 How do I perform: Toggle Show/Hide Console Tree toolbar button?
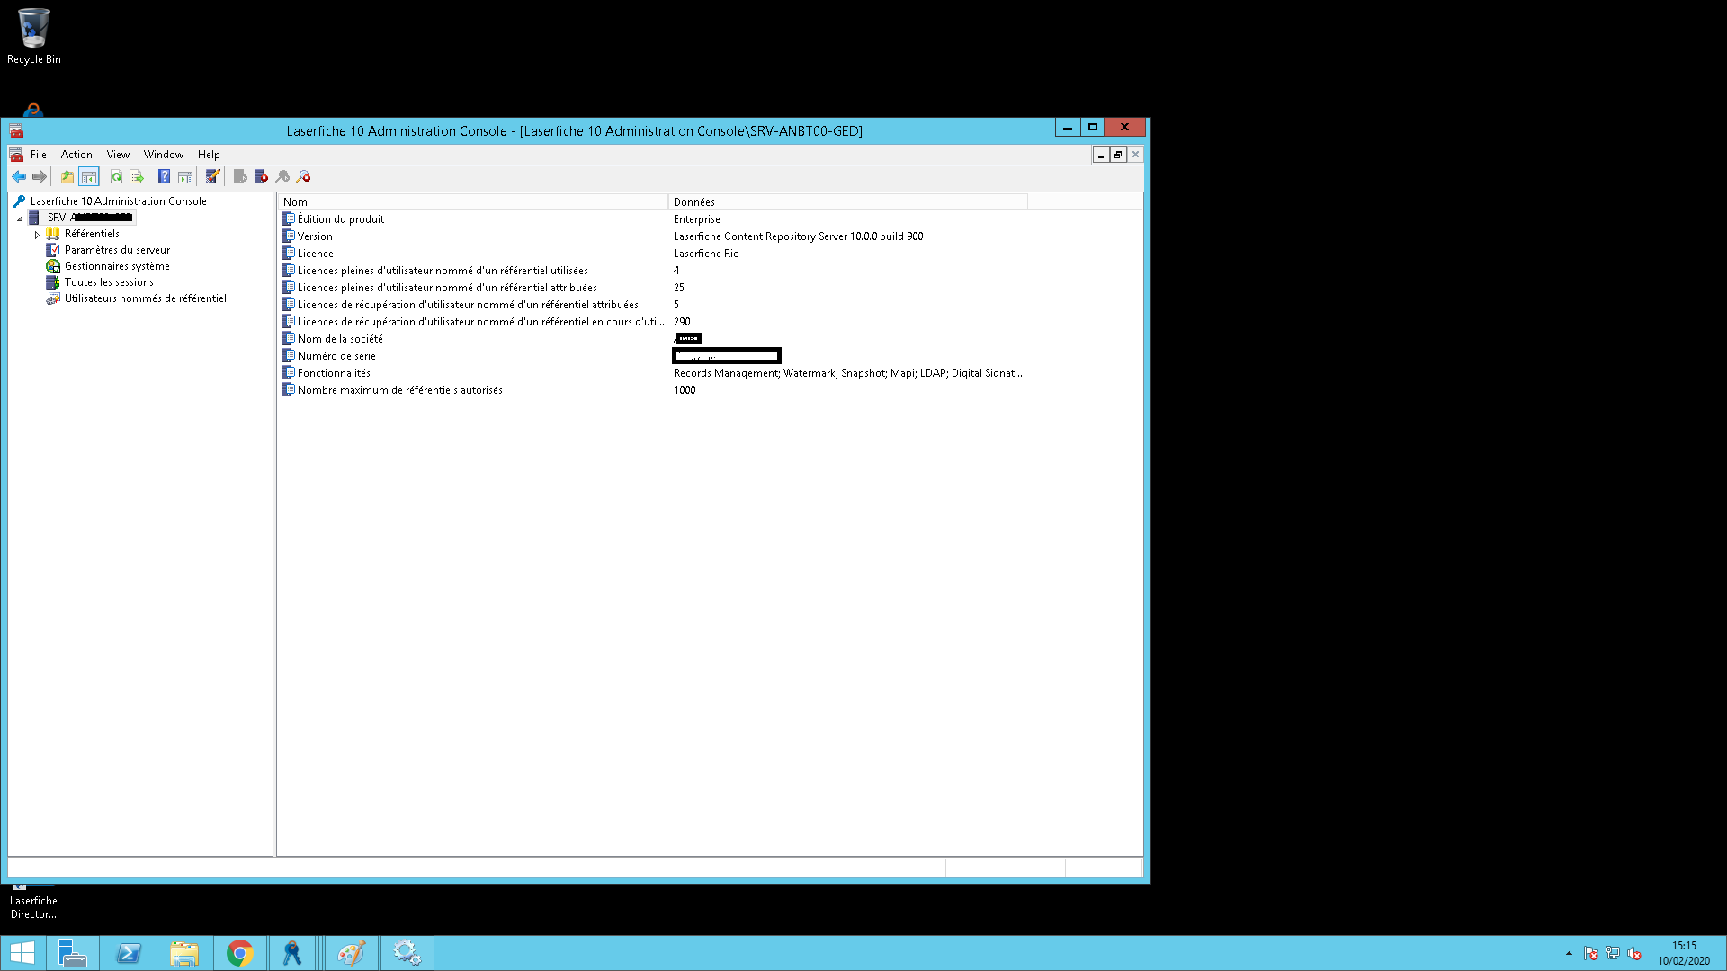tap(89, 177)
